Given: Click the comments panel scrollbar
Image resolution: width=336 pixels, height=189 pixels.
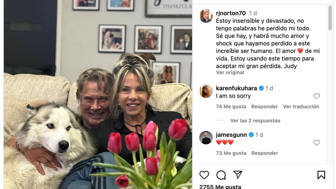Looking at the screenshot, I should coord(330,18).
